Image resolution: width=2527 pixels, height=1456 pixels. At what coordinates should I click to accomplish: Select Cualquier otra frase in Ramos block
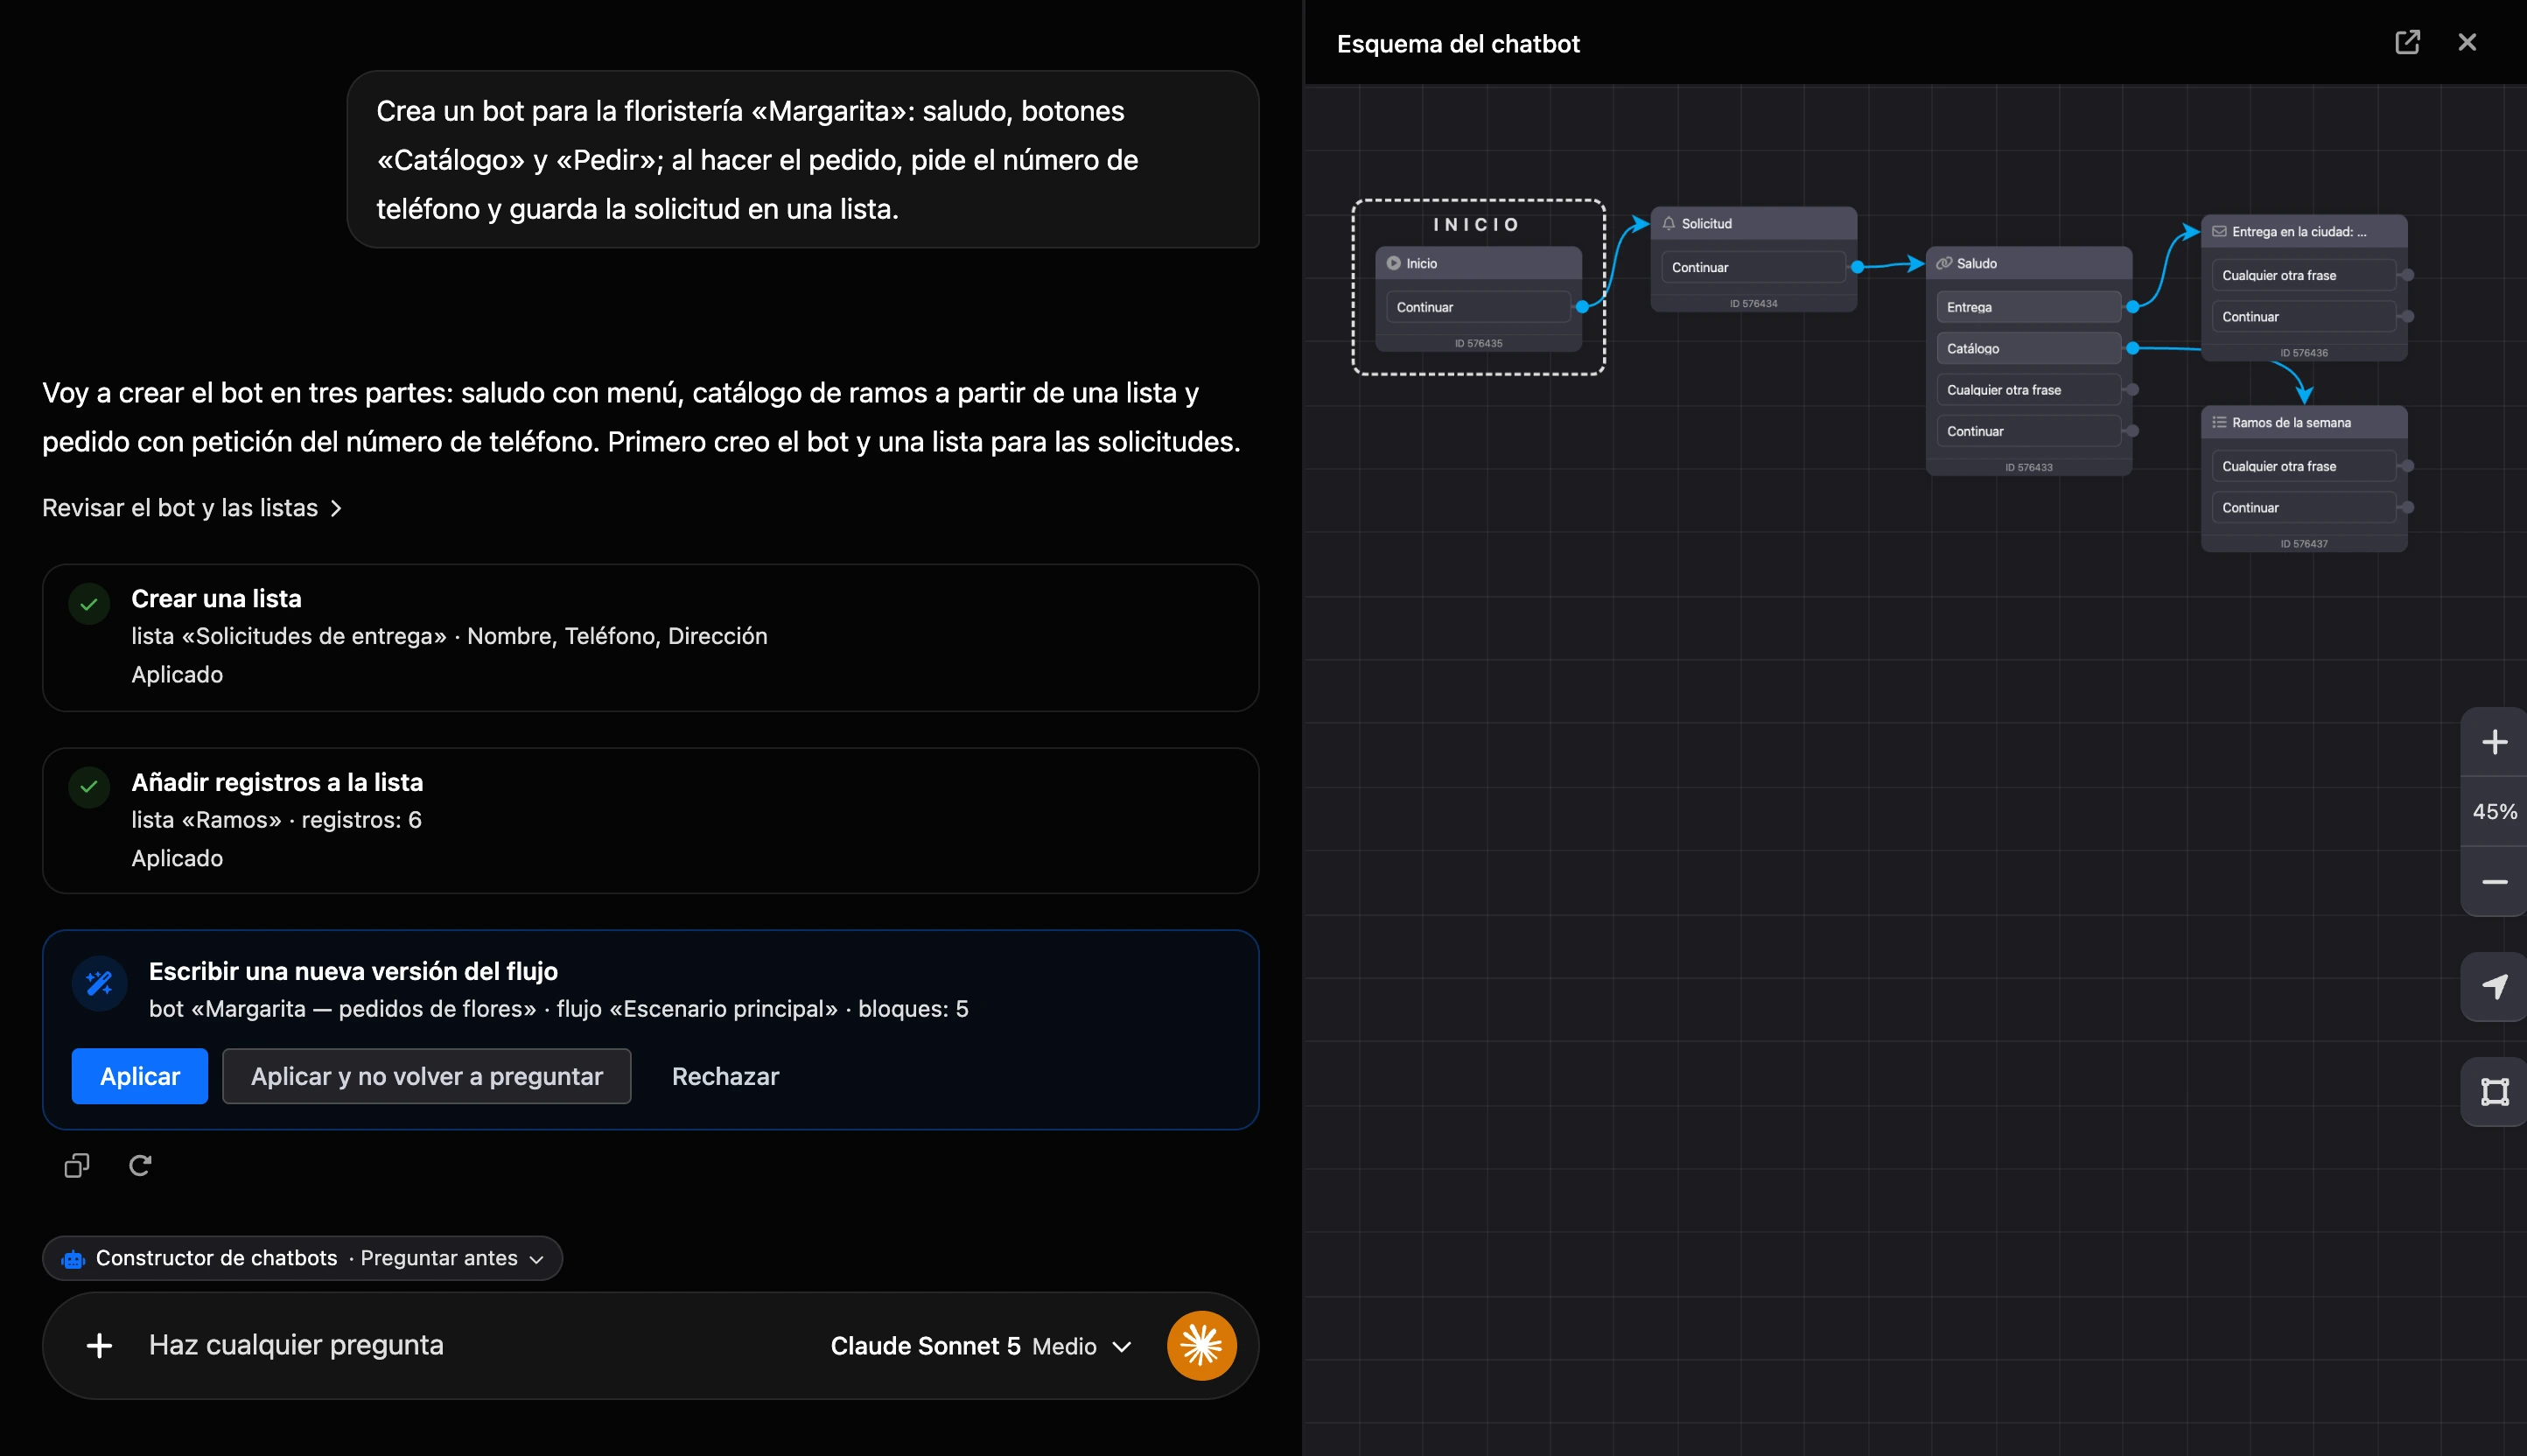click(2303, 466)
